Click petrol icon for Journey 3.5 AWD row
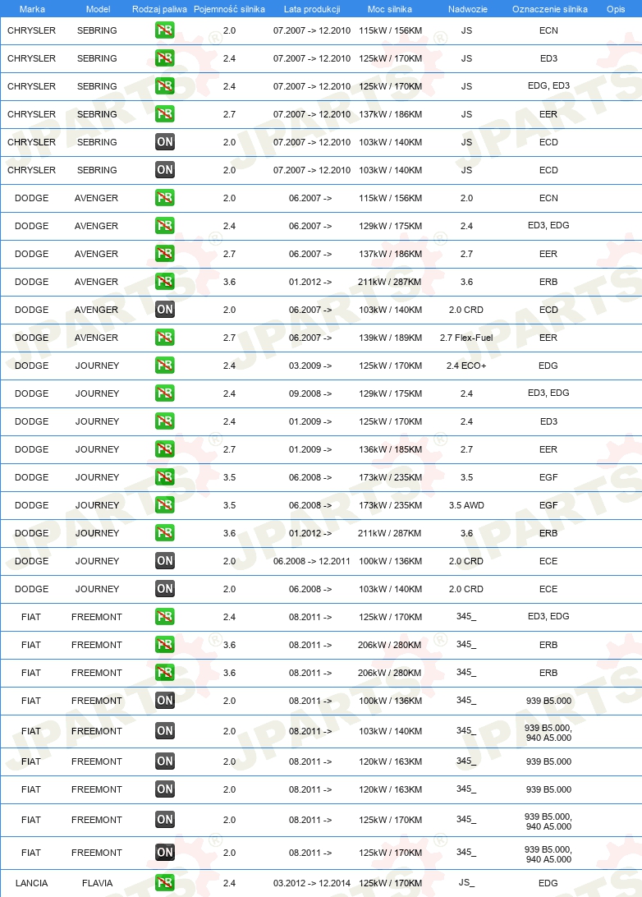This screenshot has height=897, width=642. coord(165,505)
